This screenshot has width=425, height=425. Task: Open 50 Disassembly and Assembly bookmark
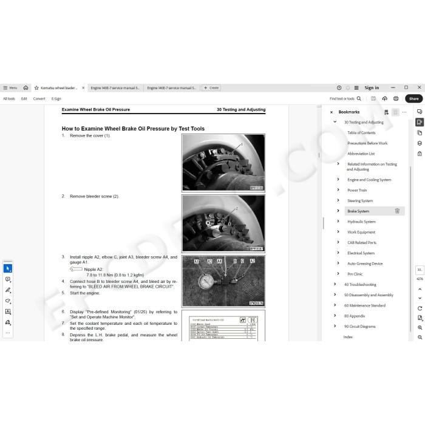[x=369, y=295]
